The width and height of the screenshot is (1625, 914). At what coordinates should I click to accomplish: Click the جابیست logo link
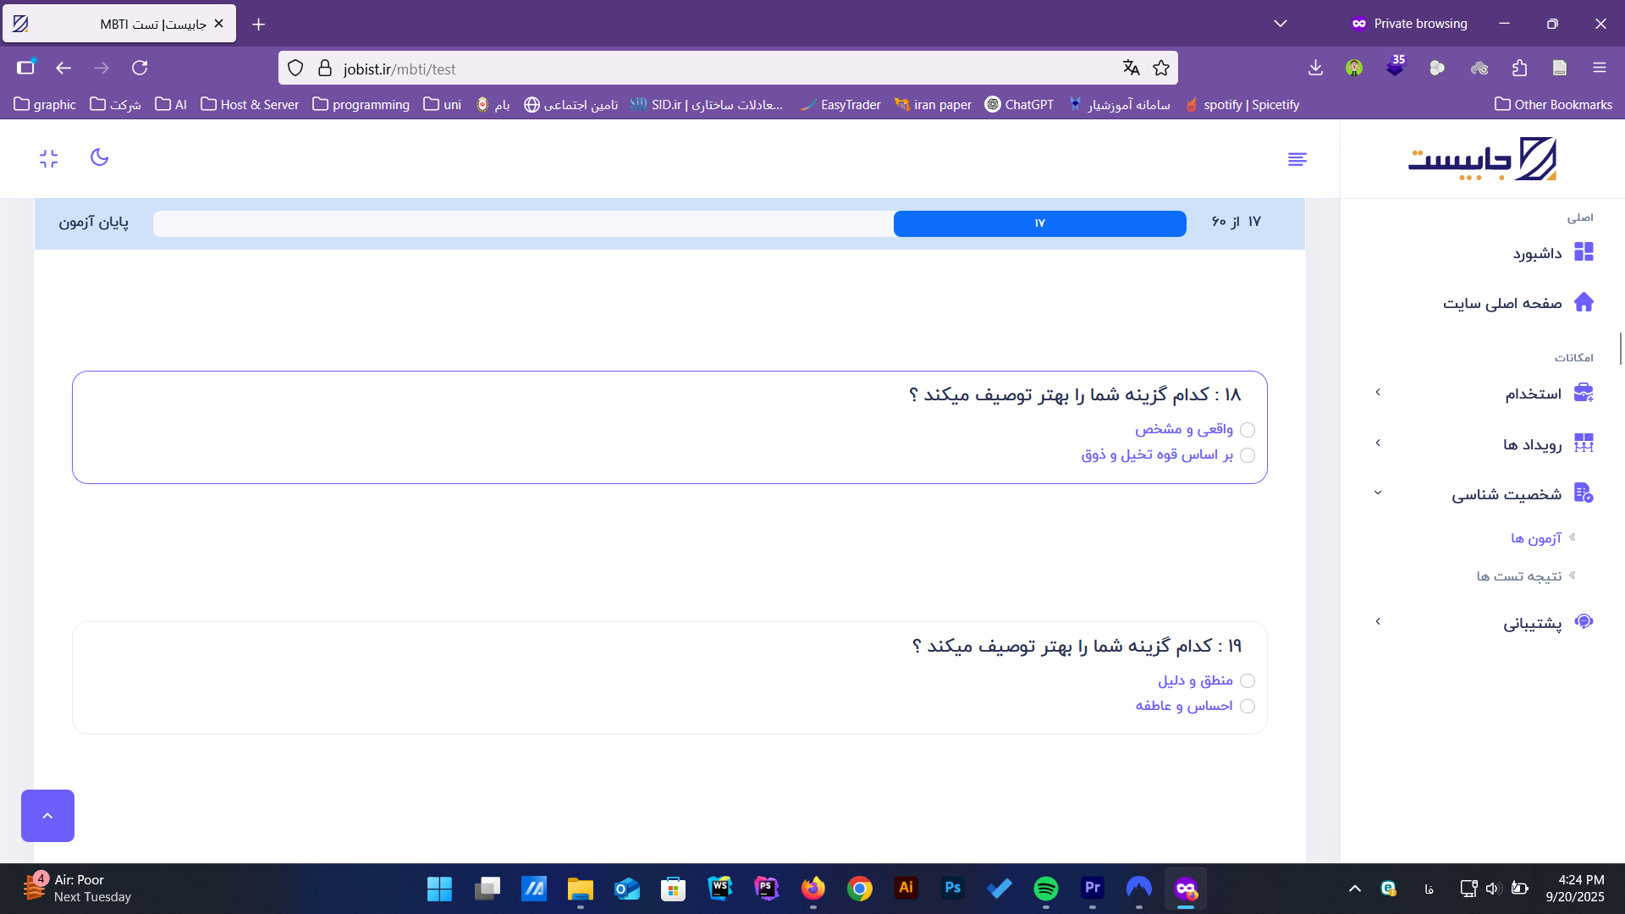(1482, 159)
